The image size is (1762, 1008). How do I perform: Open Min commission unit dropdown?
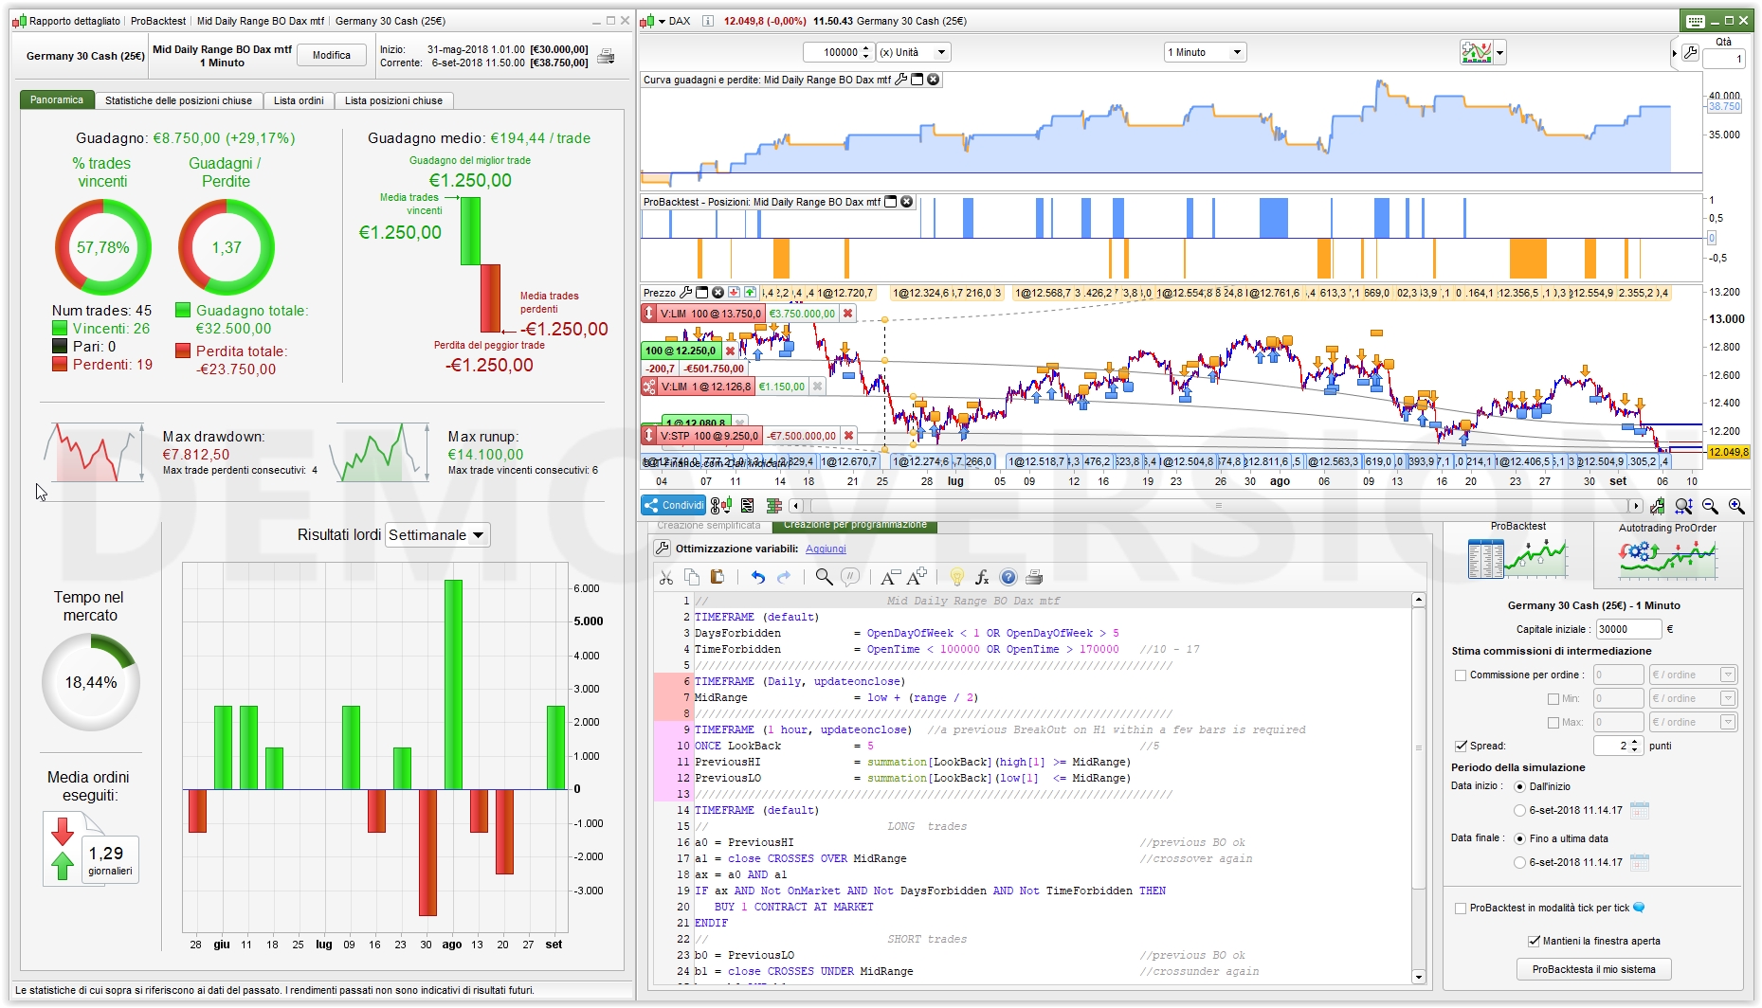(1693, 699)
